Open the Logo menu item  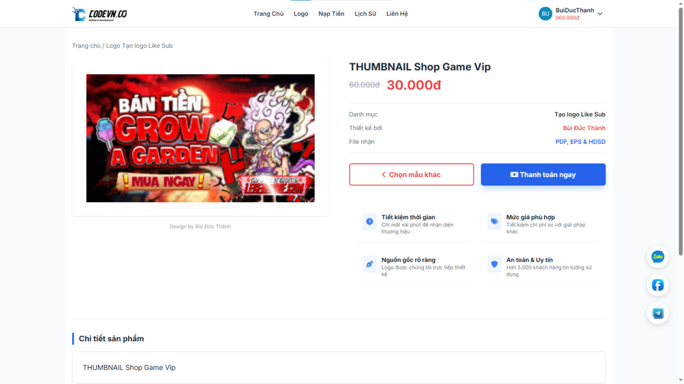[x=301, y=14]
